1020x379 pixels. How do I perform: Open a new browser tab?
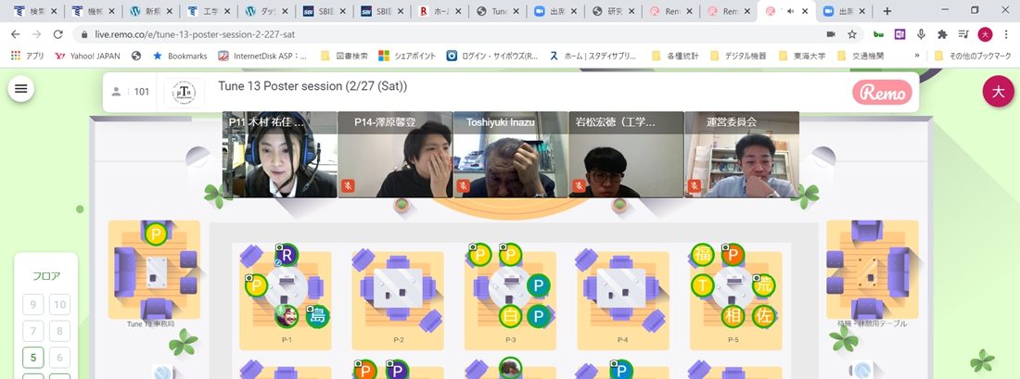coord(886,11)
